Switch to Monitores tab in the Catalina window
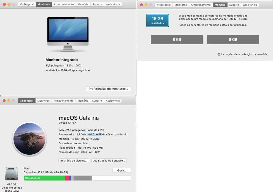The width and height of the screenshot is (273, 192). pyautogui.click(x=44, y=101)
